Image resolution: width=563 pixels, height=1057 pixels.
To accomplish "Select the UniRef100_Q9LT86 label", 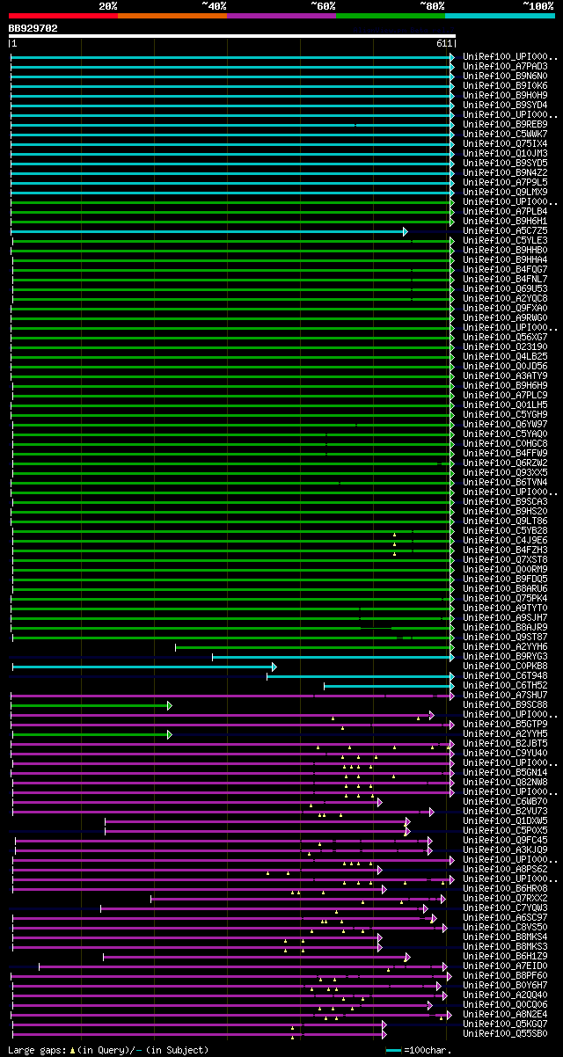I will [506, 521].
